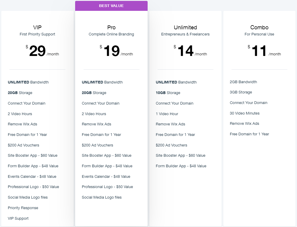Click 2GB Bandwidth in Combo plan
Viewport: 297px width, 227px height.
[x=244, y=82]
